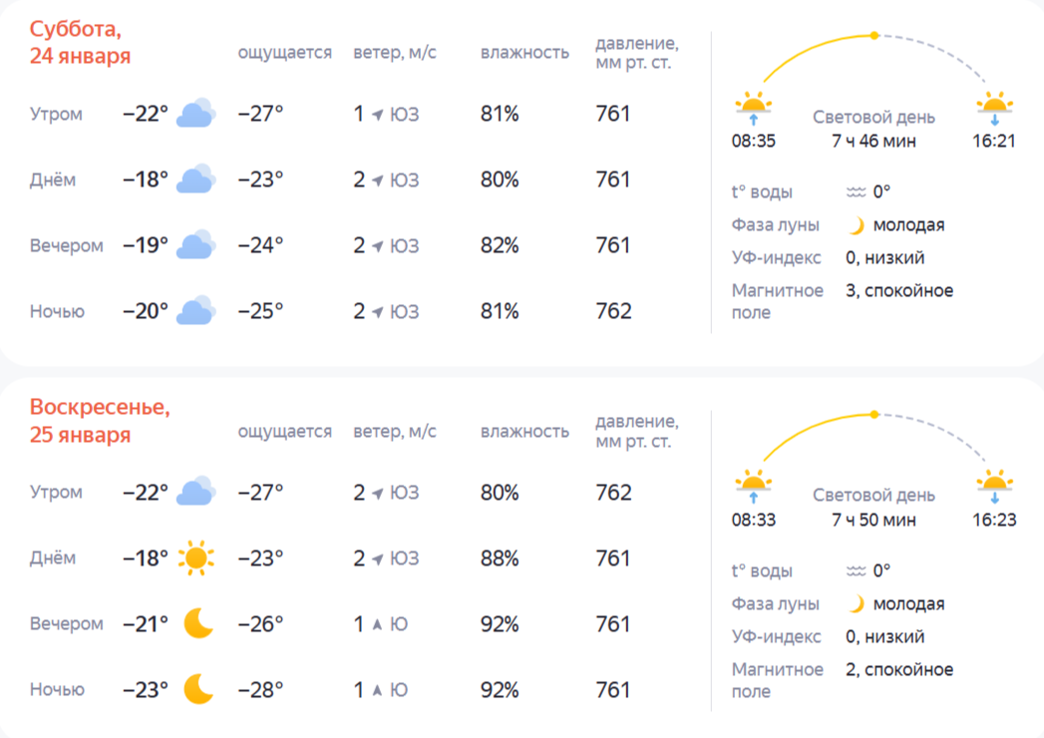The image size is (1044, 738).
Task: Click Sunday water temperature waves icon
Action: 856,571
